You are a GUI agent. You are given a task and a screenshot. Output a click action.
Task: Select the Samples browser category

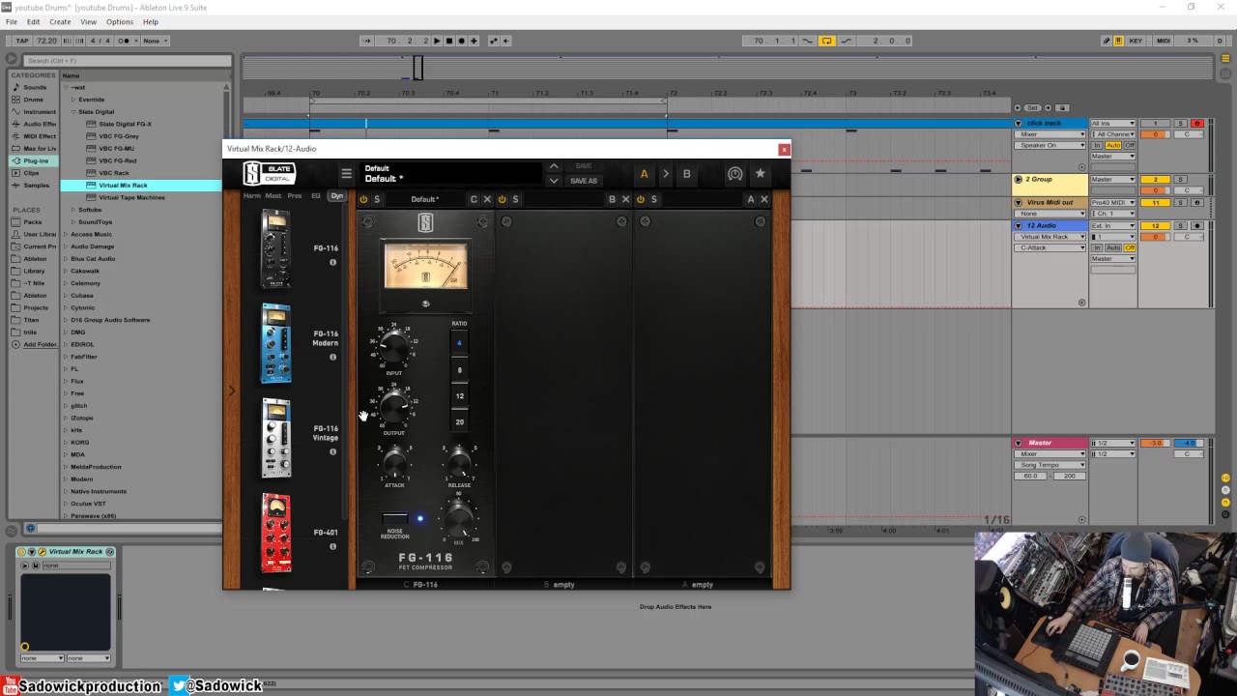(36, 185)
